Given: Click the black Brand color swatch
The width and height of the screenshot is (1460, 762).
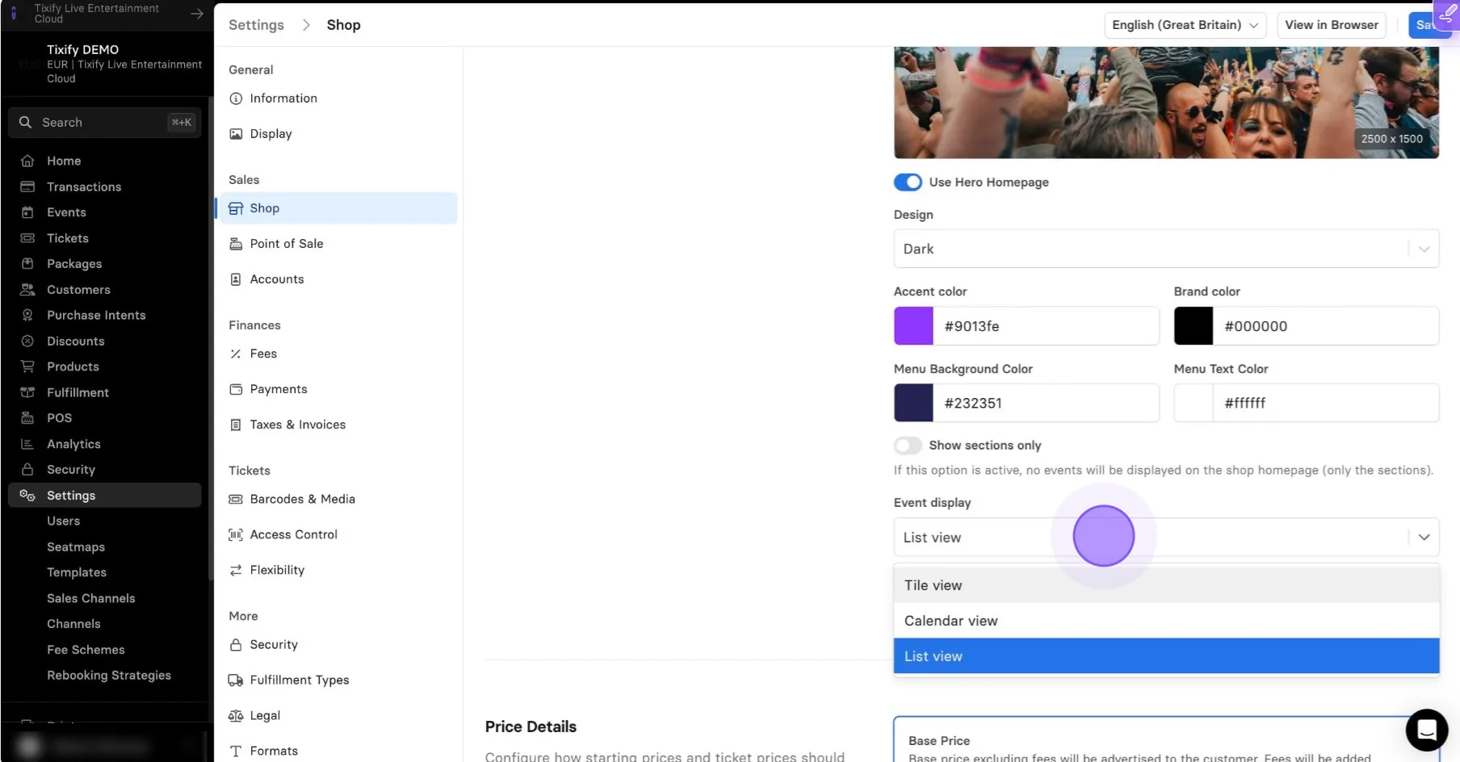Looking at the screenshot, I should coord(1194,326).
